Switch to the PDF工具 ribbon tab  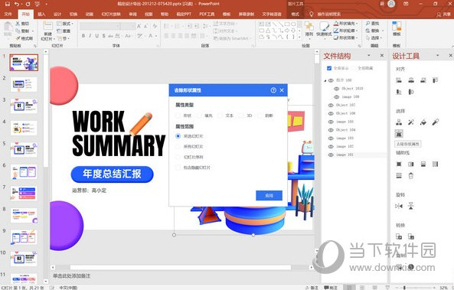pyautogui.click(x=207, y=14)
